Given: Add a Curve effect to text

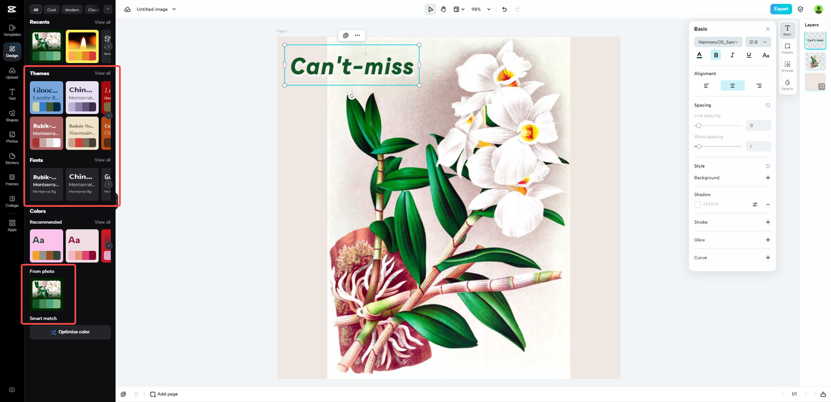Looking at the screenshot, I should (768, 257).
